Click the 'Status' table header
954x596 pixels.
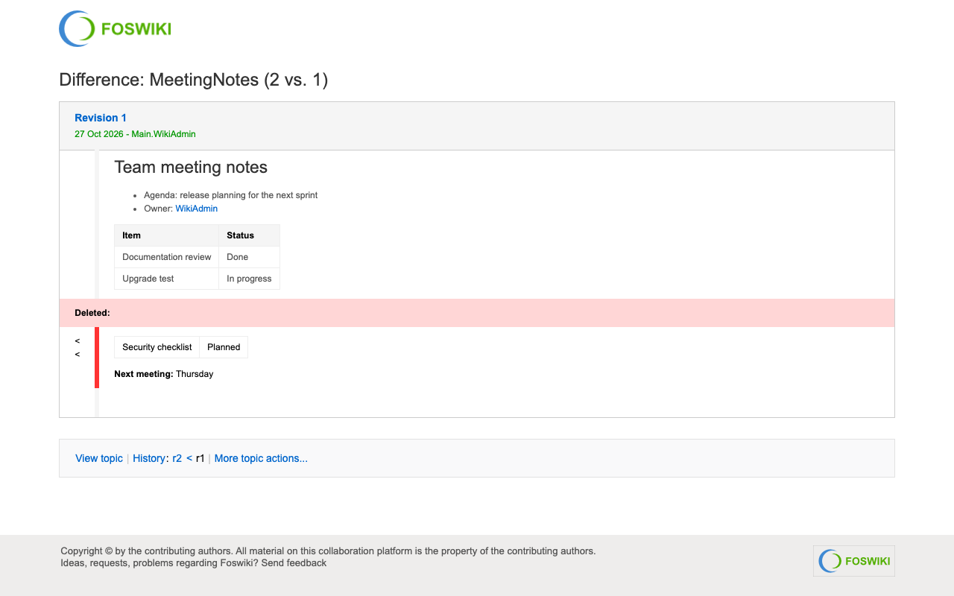249,235
